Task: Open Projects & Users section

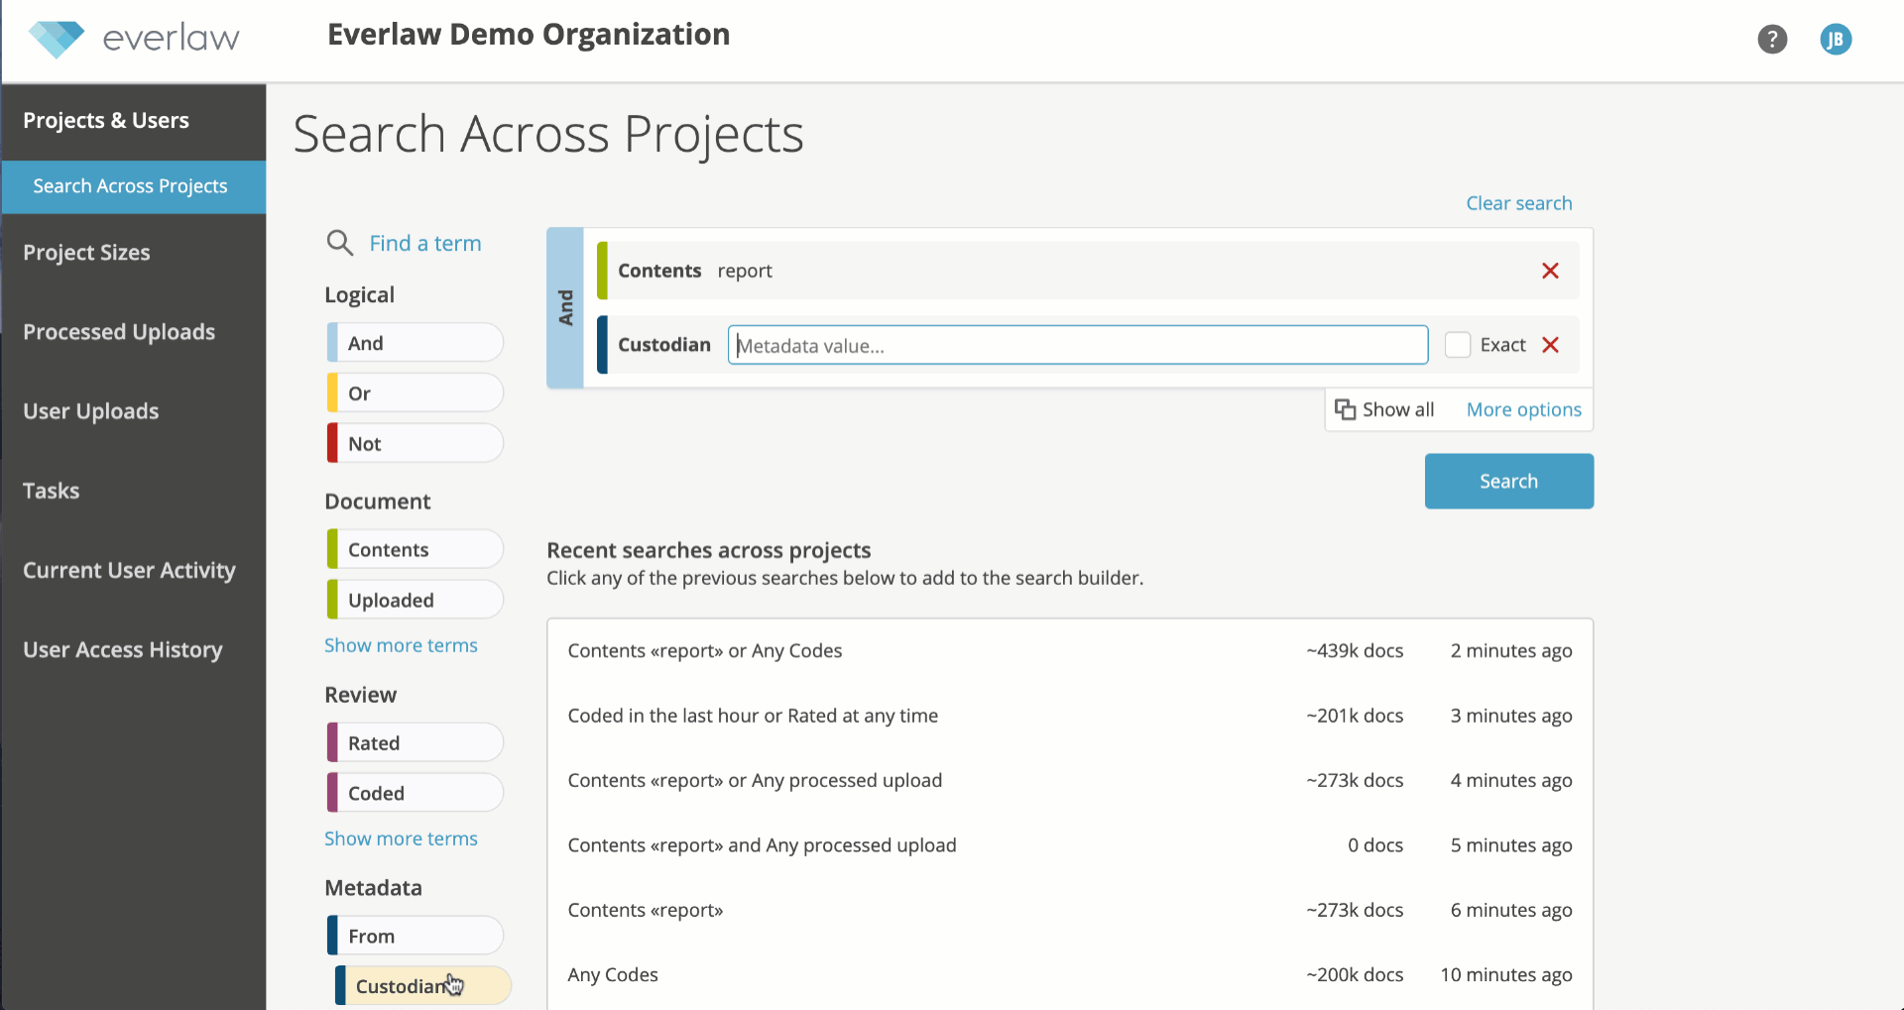Action: point(106,121)
